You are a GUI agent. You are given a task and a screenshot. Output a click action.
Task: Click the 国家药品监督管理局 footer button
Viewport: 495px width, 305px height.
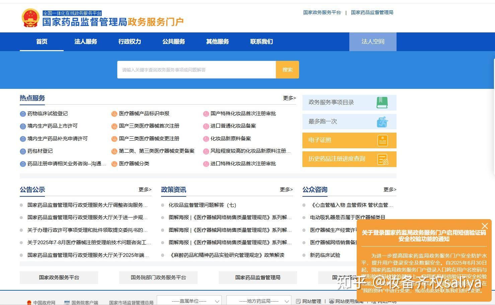(258, 278)
